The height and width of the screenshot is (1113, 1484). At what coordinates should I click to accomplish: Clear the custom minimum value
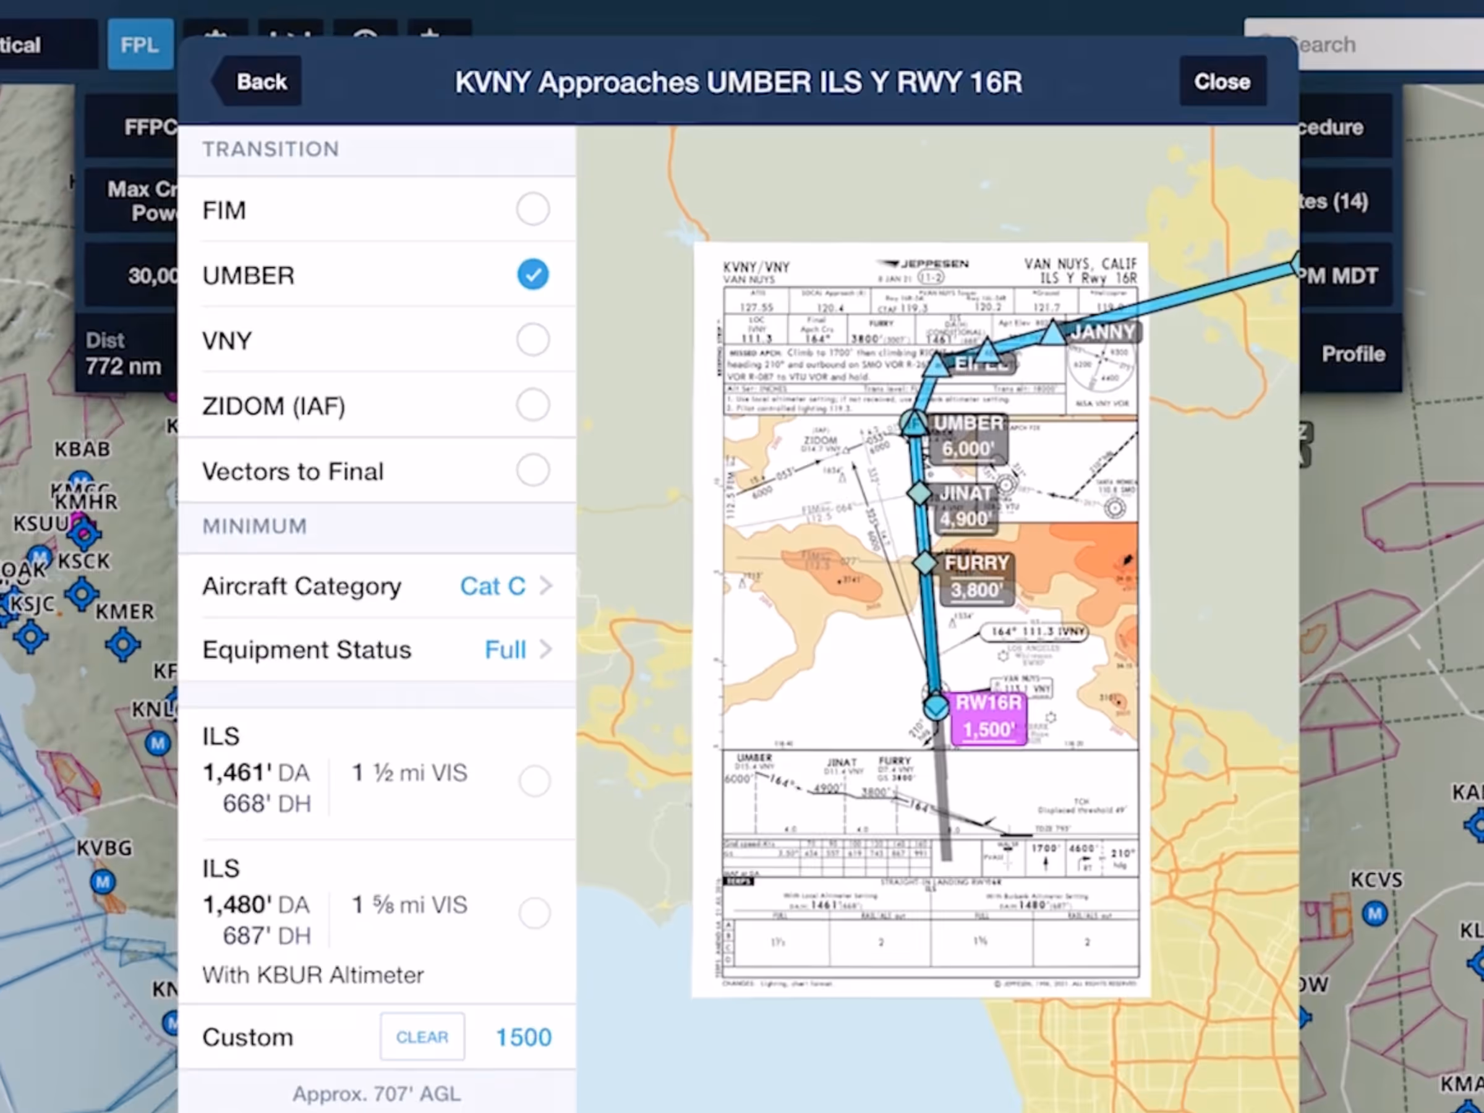point(422,1036)
